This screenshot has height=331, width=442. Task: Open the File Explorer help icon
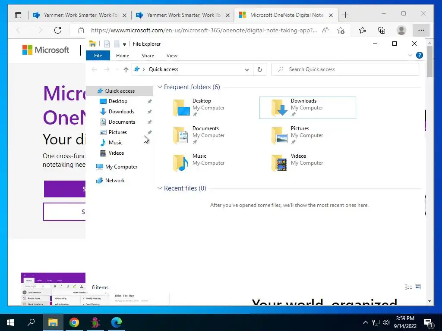coord(420,55)
